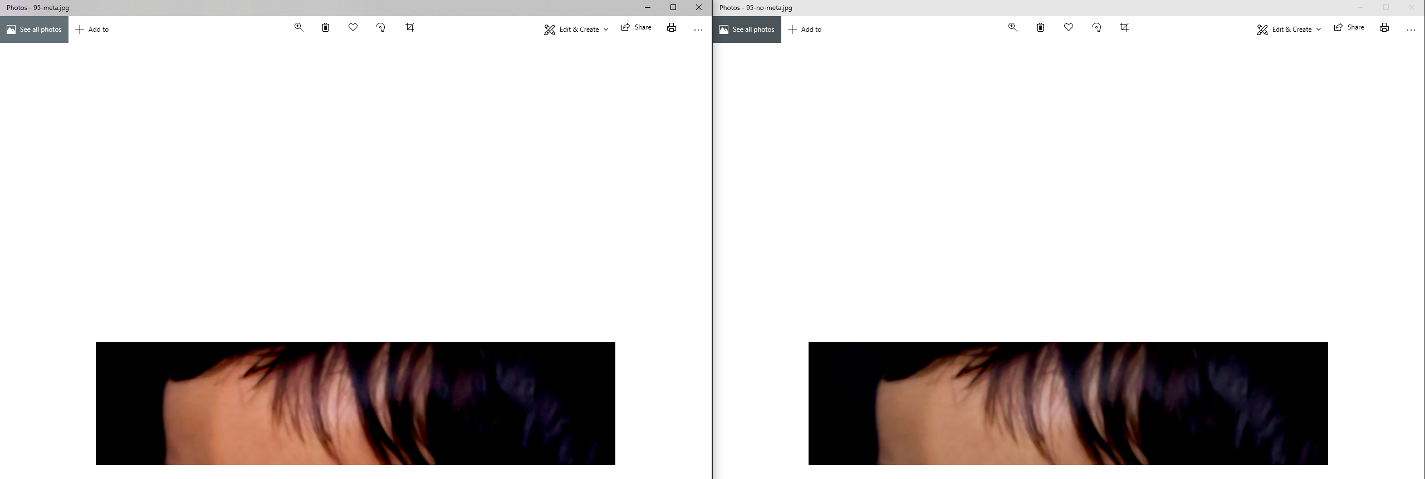Viewport: 1425px width, 479px height.
Task: Click title bar text Photos - 95-meta.jpg
Action: 38,8
